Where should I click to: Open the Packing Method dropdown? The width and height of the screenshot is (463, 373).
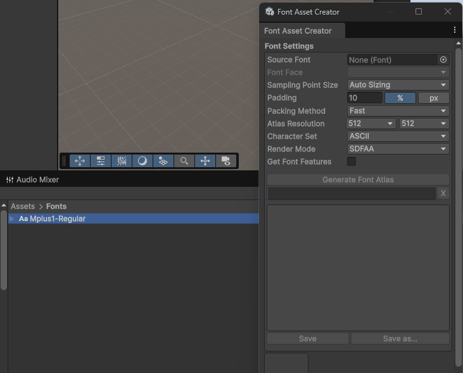[x=398, y=111]
